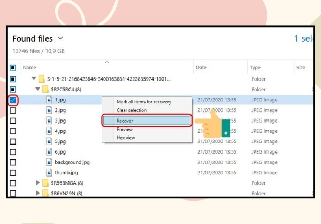321x224 pixels.
Task: Click the date cell of background.jpg
Action: pos(217,162)
